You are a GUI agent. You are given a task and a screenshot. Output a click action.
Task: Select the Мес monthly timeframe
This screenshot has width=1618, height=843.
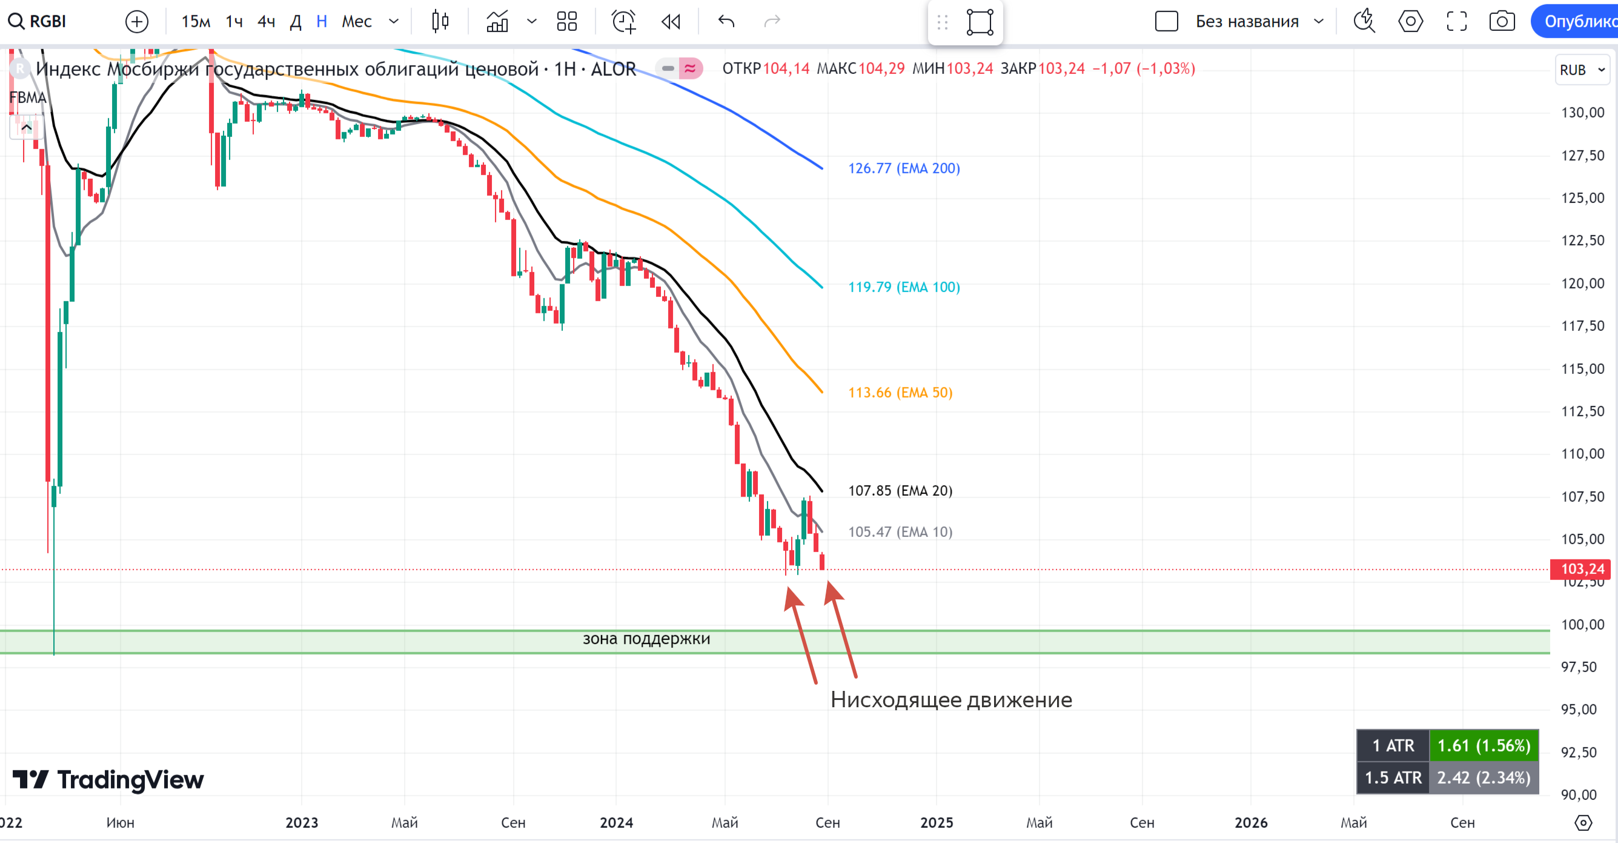tap(356, 21)
